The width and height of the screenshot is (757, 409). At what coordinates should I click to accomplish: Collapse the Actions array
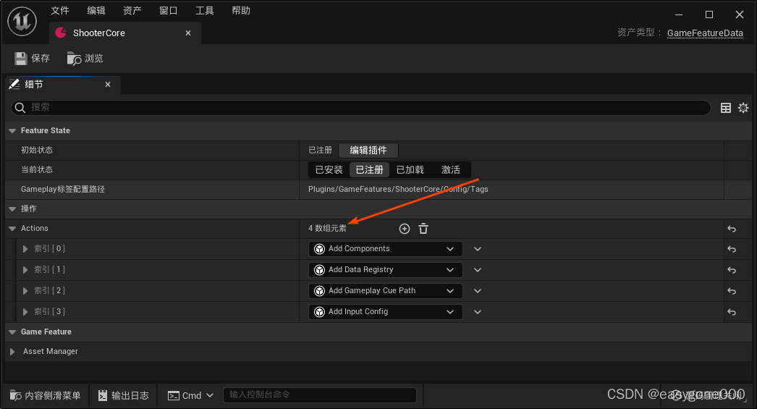[x=12, y=229]
